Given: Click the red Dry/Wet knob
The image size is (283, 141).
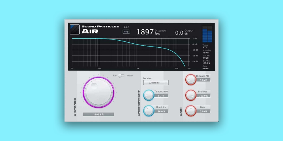Looking at the screenshot, I should coord(190,95).
